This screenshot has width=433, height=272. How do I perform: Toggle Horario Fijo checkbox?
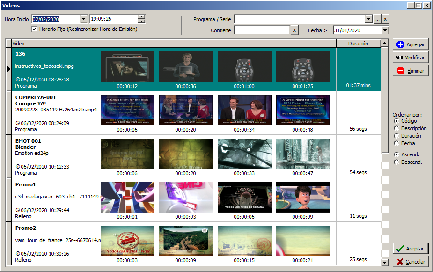point(34,29)
